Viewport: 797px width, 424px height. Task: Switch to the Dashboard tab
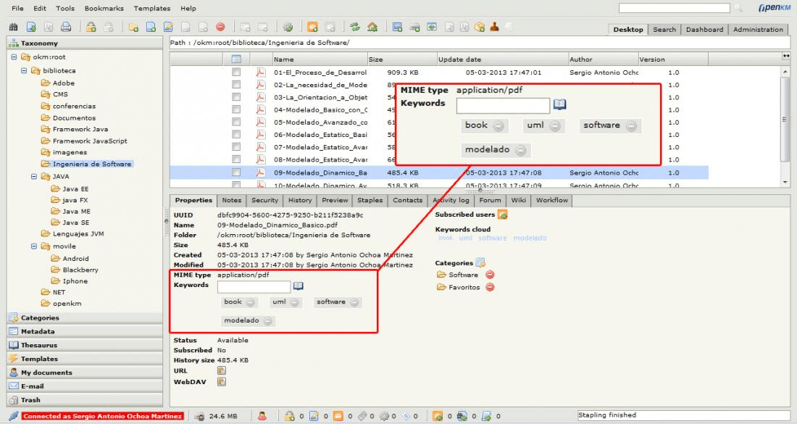(x=704, y=30)
